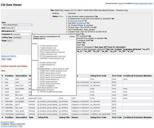Open the Stage dropdown set to prod
The width and height of the screenshot is (154, 128).
[10, 41]
